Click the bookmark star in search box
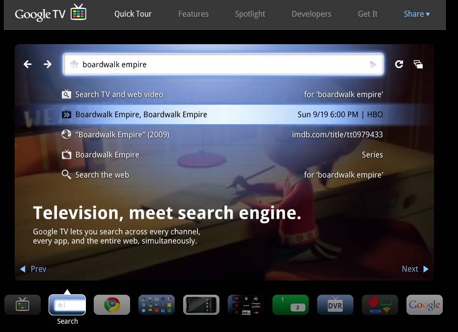The width and height of the screenshot is (458, 332). [x=74, y=64]
